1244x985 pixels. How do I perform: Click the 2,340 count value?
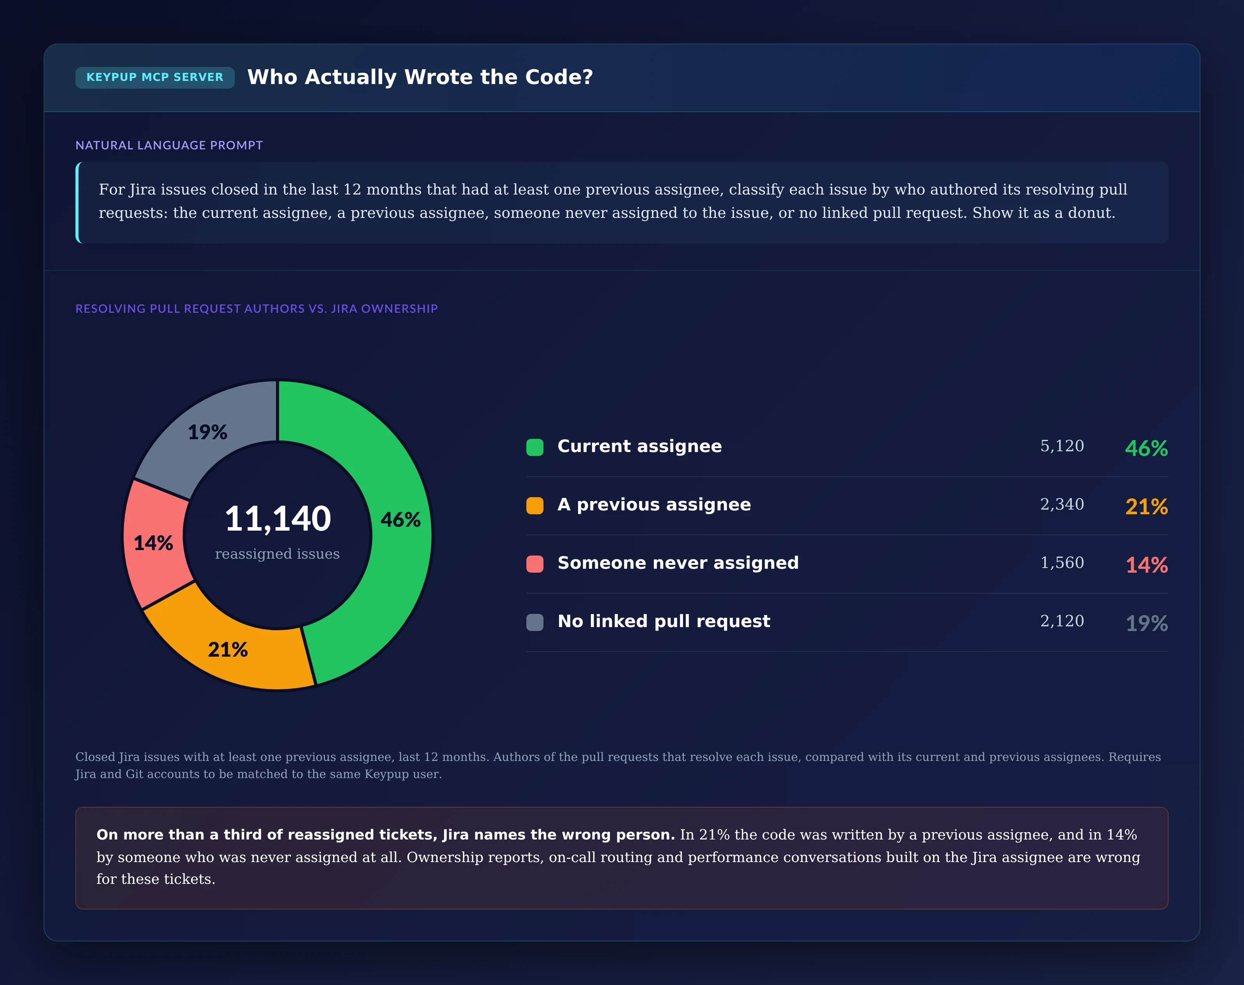1062,505
